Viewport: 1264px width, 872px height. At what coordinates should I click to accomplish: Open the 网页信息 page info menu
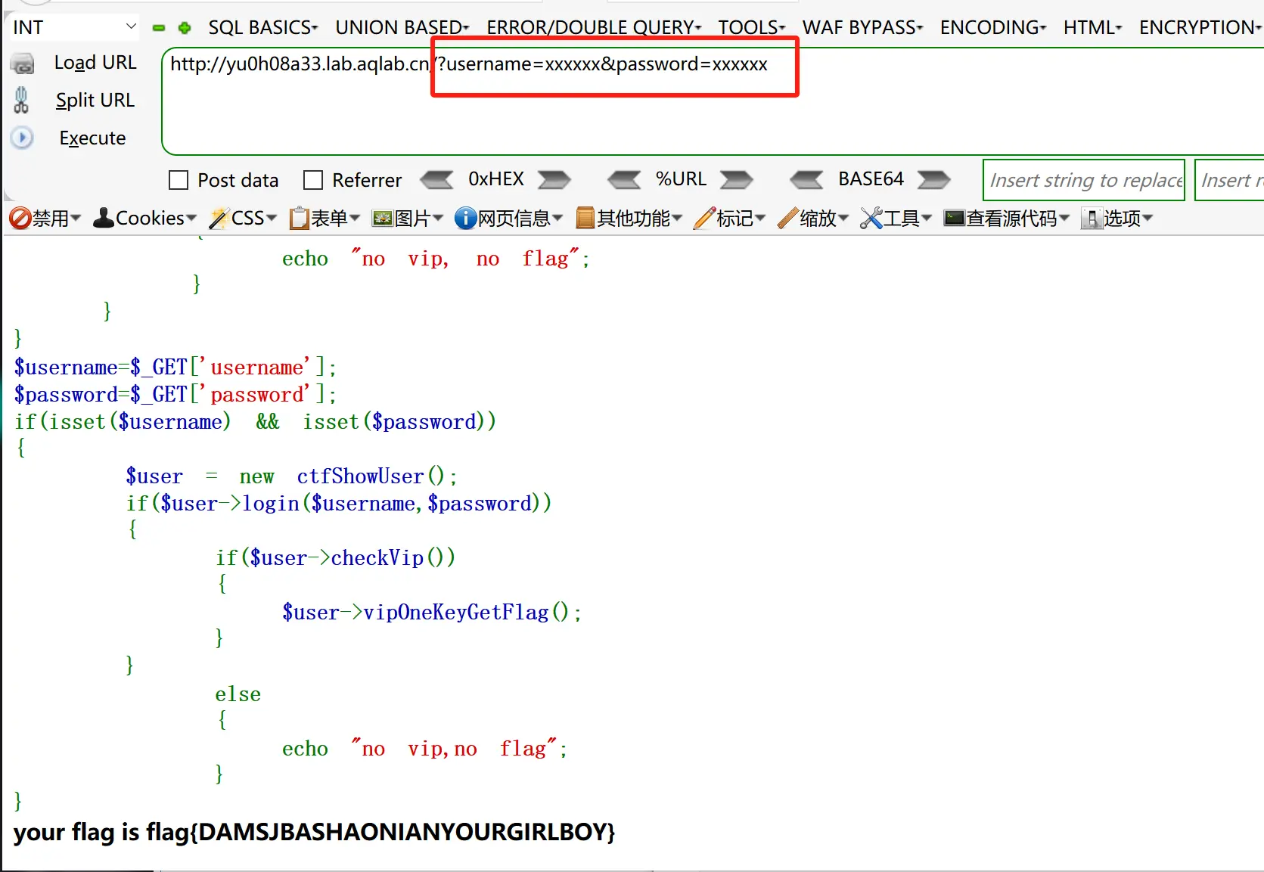point(508,219)
